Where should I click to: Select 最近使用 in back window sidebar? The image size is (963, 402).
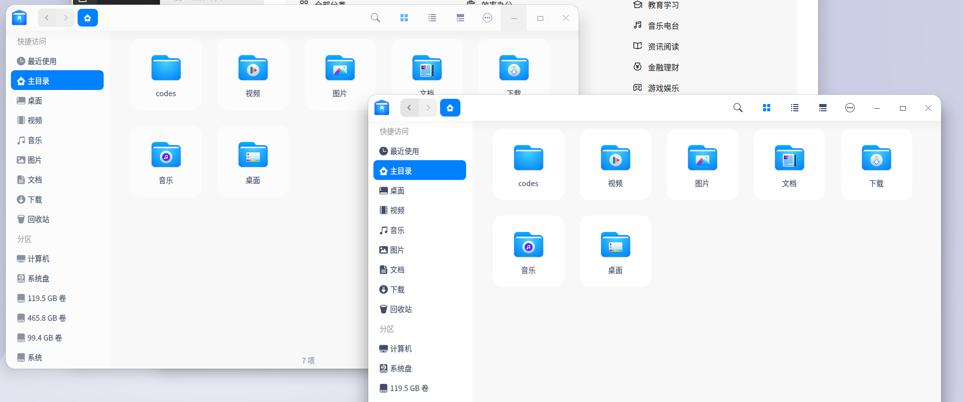57,61
